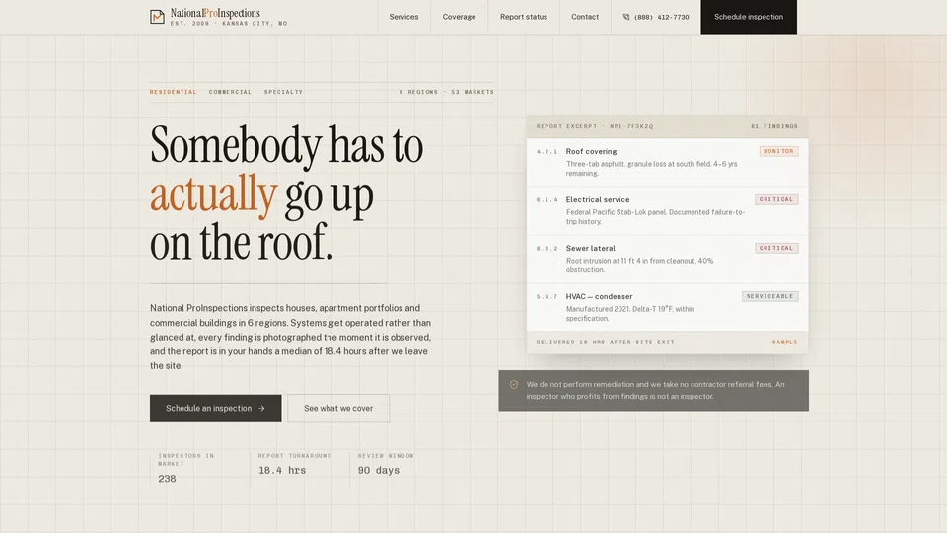Go to Report status page
Image resolution: width=947 pixels, height=533 pixels.
[524, 17]
